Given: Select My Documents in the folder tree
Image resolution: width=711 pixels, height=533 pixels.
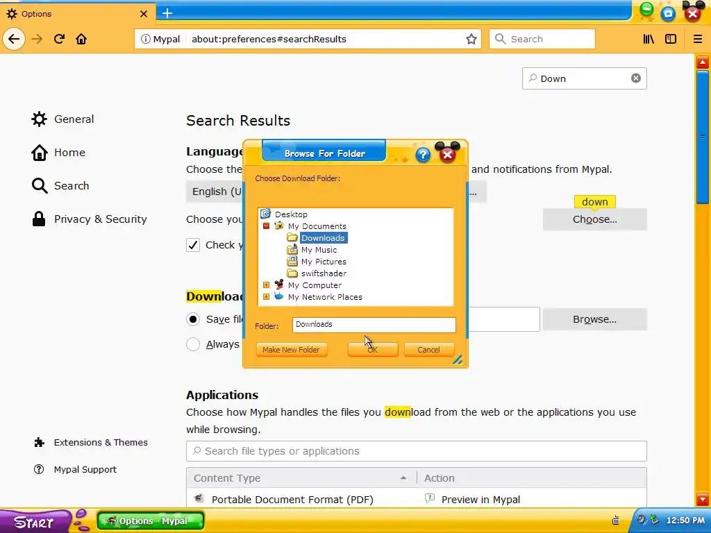Looking at the screenshot, I should pos(317,226).
